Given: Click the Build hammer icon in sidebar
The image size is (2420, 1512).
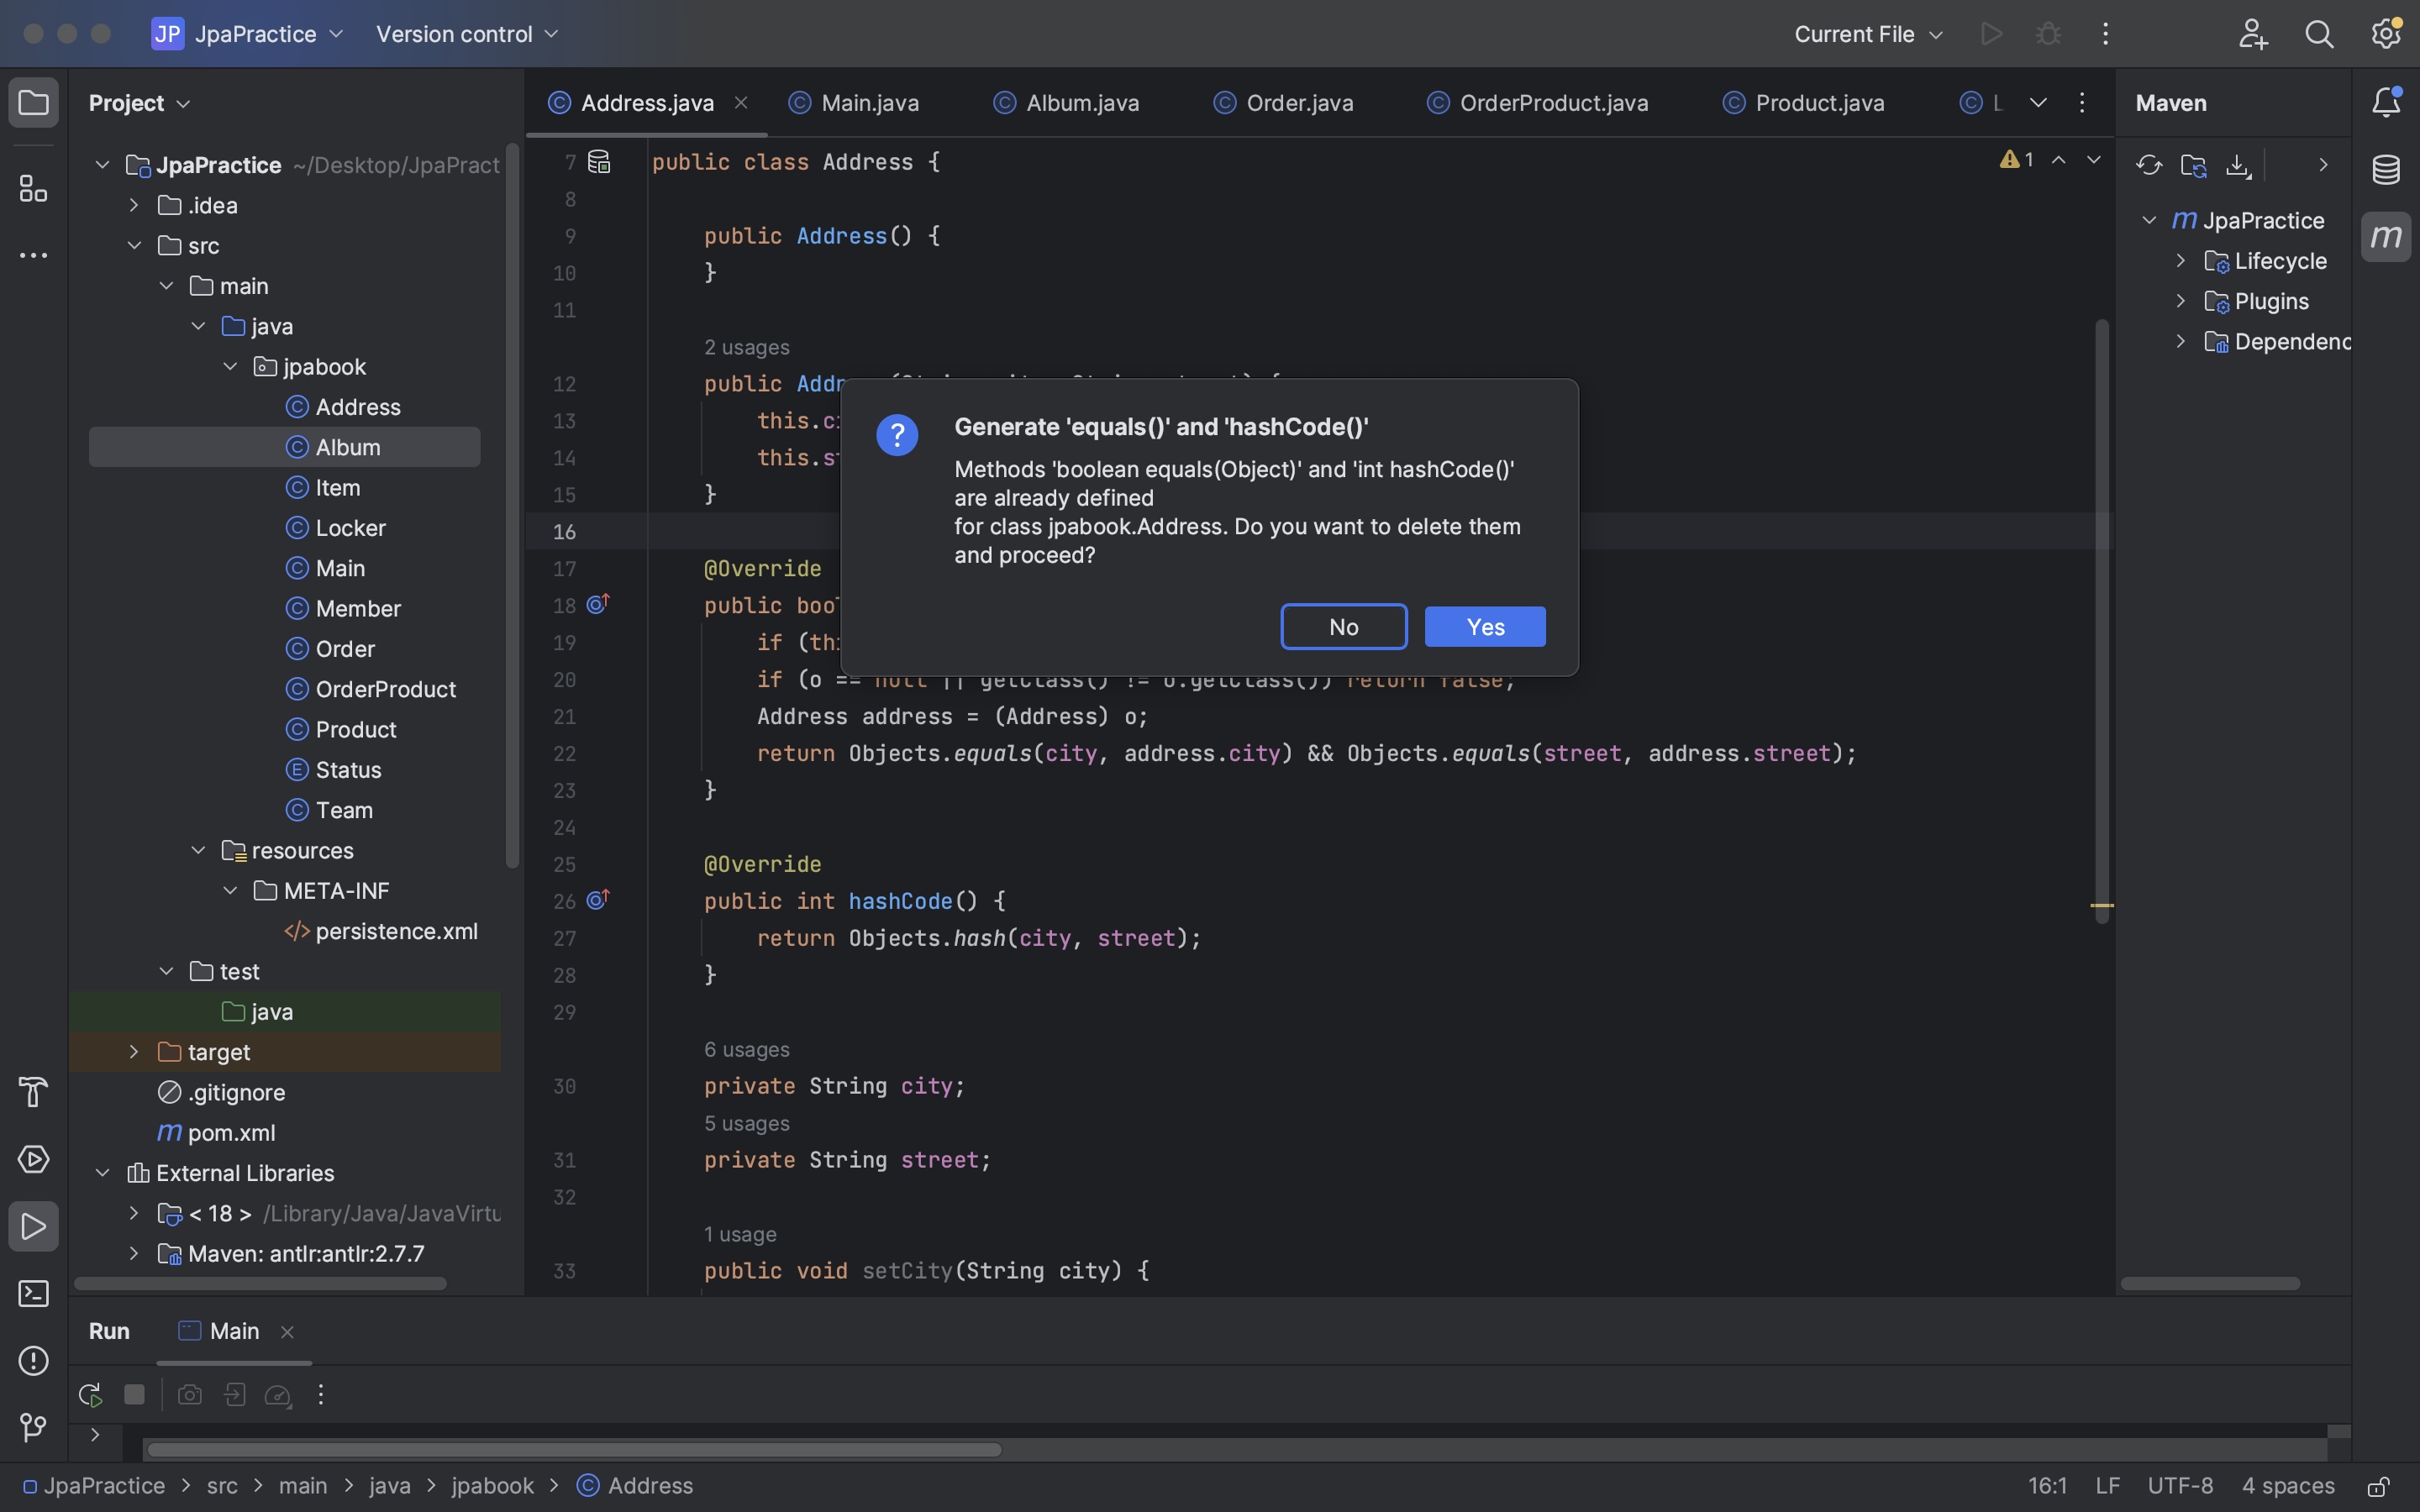Looking at the screenshot, I should [x=33, y=1092].
